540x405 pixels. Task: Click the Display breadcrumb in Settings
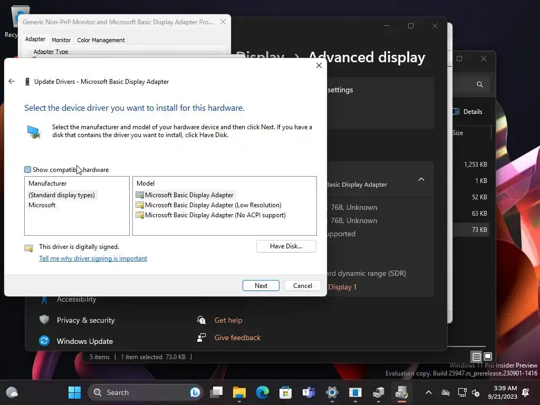(261, 56)
